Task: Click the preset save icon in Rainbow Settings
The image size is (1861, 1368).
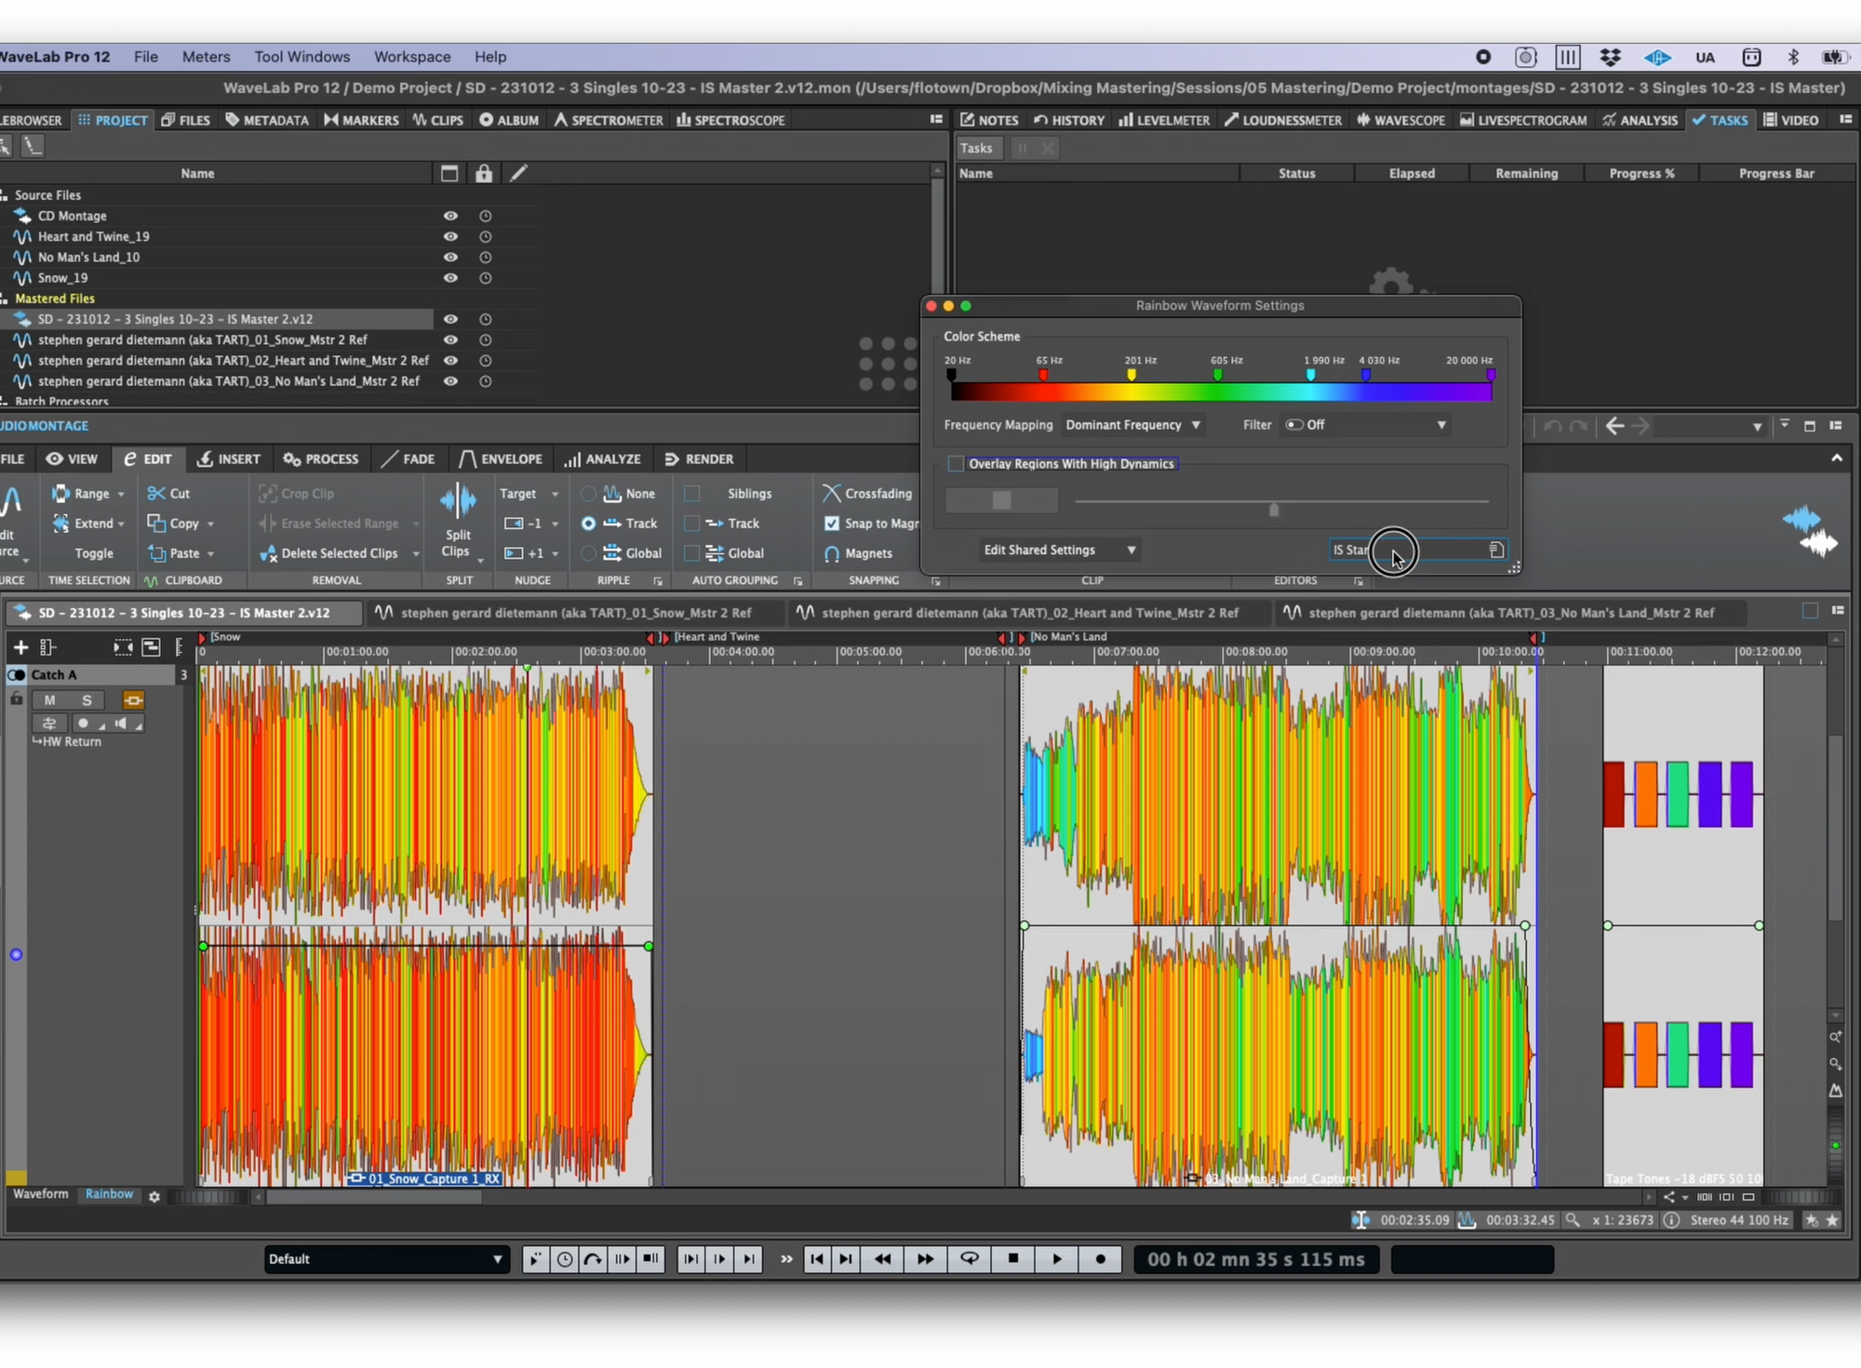Action: point(1495,550)
